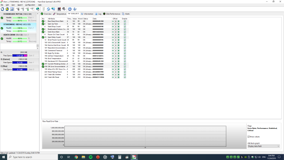This screenshot has height=160, width=284.
Task: Open Help via the blue question mark icon
Action: [x=70, y=9]
